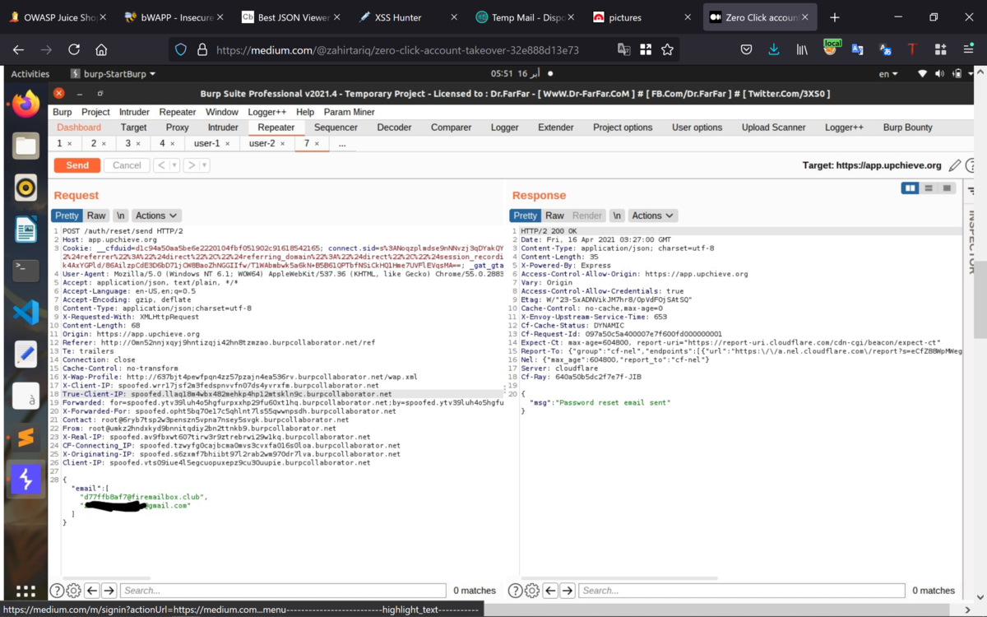The width and height of the screenshot is (987, 617).
Task: Go to next match in Request search
Action: 109,590
